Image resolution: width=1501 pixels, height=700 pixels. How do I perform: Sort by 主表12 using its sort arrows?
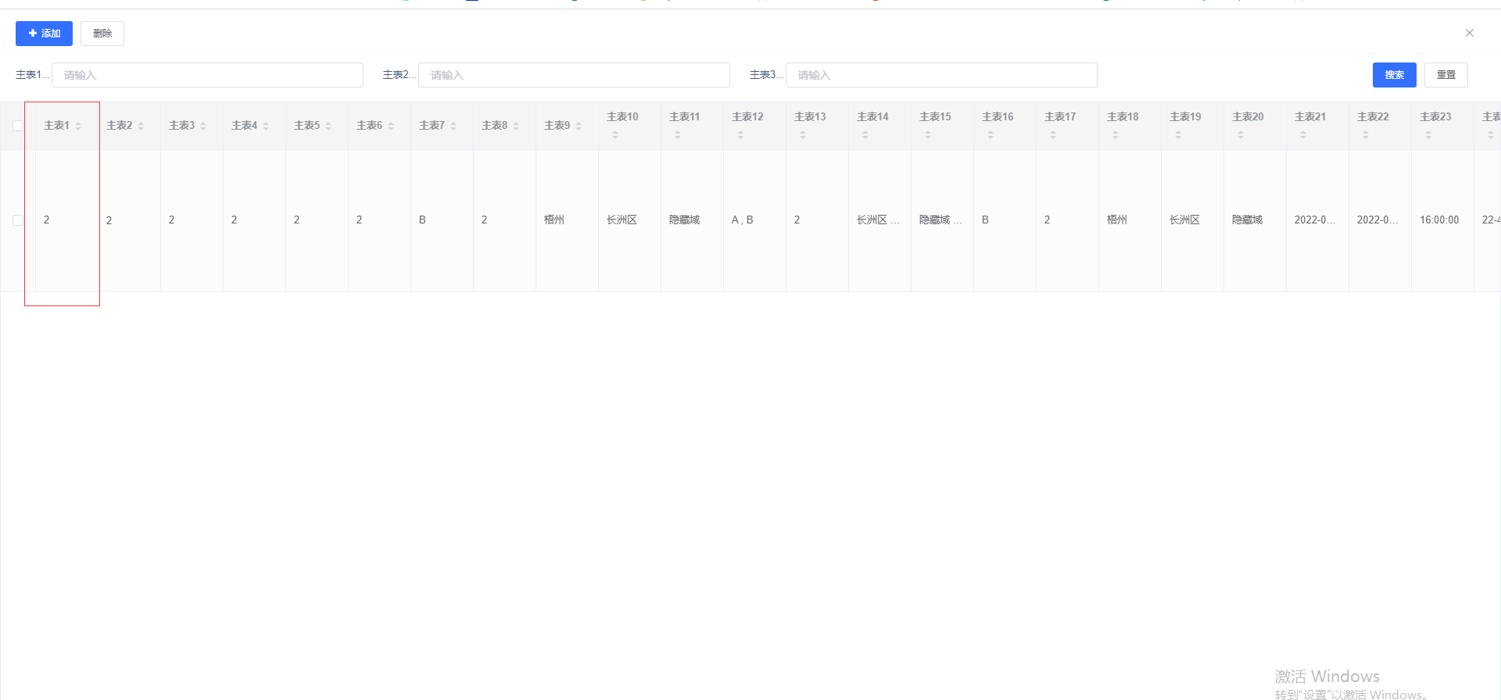(740, 135)
